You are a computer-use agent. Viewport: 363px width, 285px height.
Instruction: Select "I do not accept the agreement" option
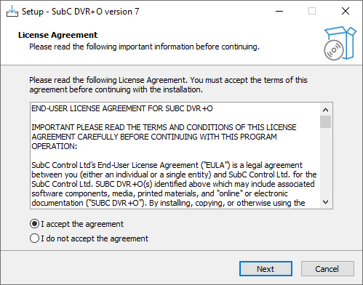[x=34, y=238]
